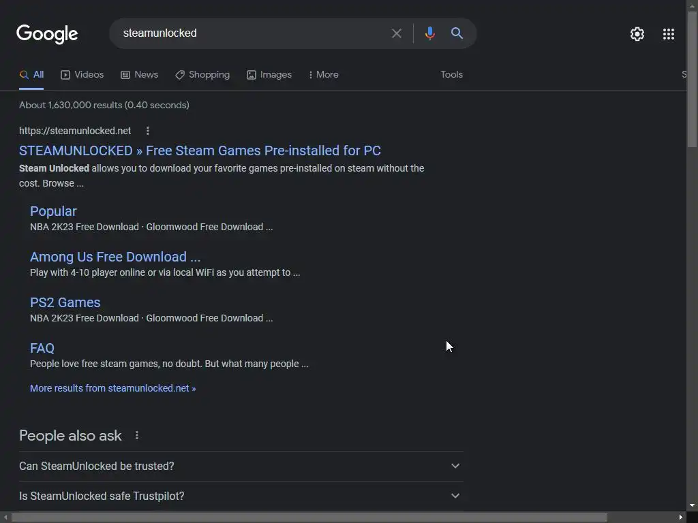The image size is (698, 523).
Task: Clear the search box with X icon
Action: 396,33
